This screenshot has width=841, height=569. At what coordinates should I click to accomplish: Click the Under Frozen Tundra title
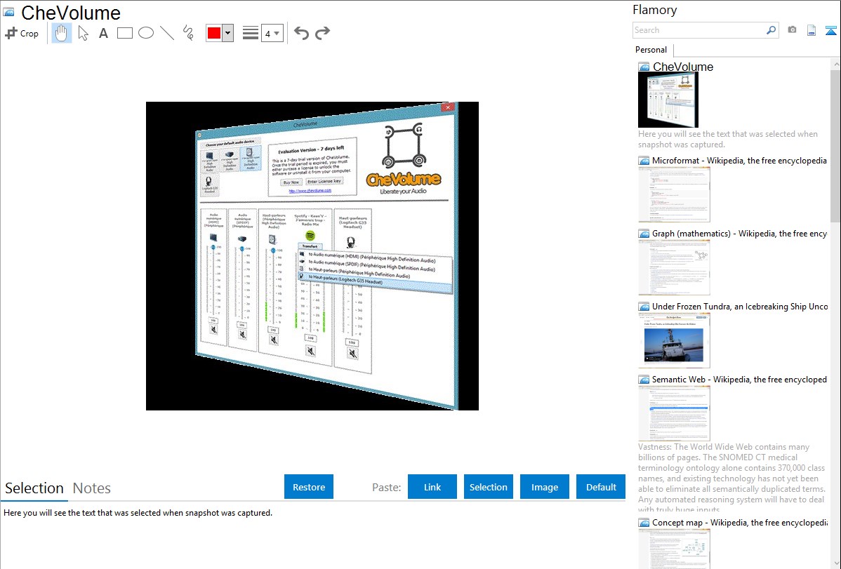click(740, 306)
